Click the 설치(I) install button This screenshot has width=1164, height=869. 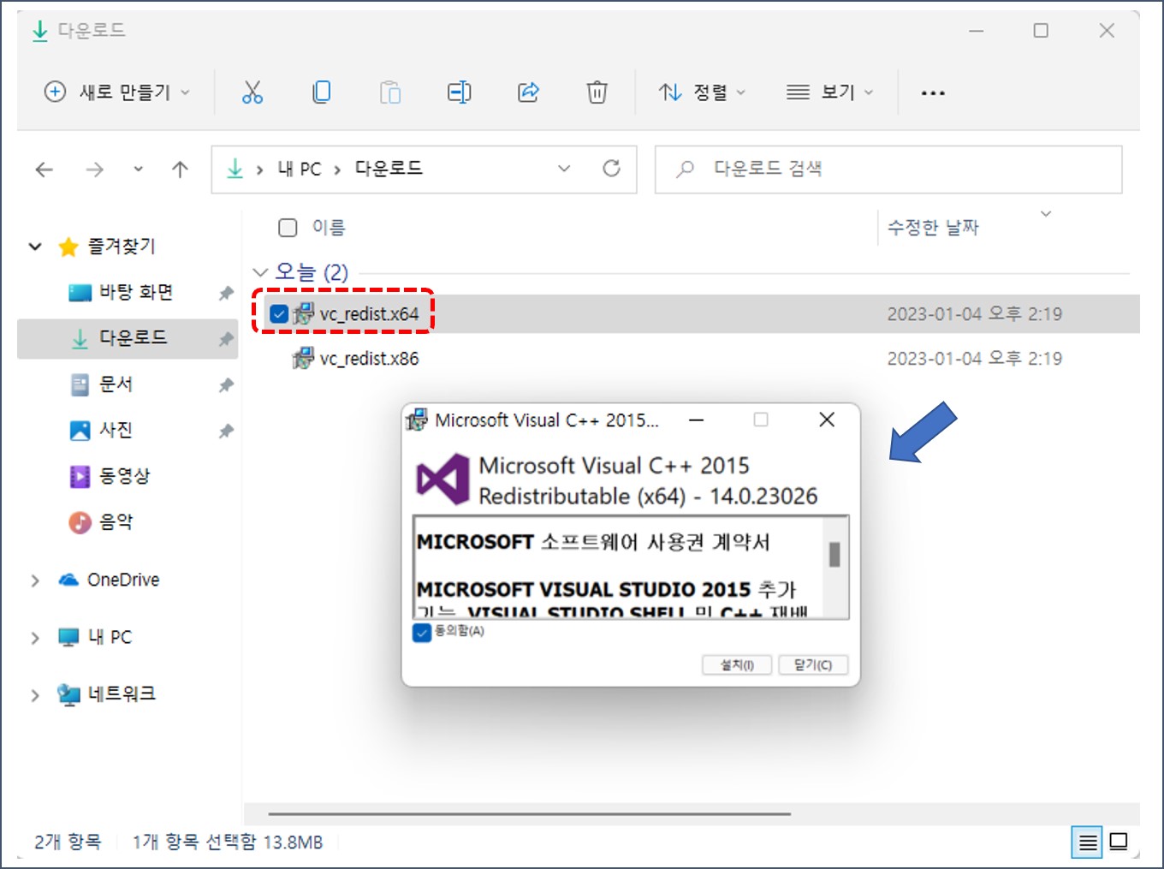[x=737, y=665]
